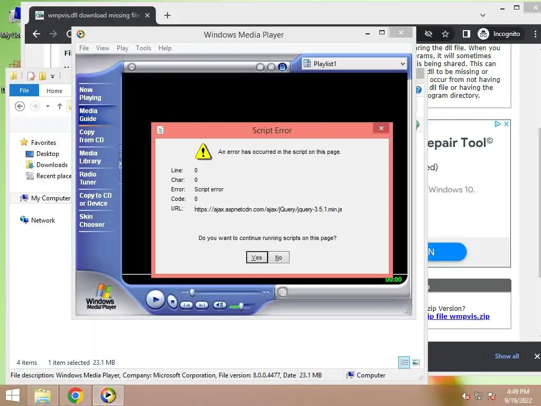The image size is (541, 406).
Task: Click the File tab in Explorer
Action: [24, 90]
